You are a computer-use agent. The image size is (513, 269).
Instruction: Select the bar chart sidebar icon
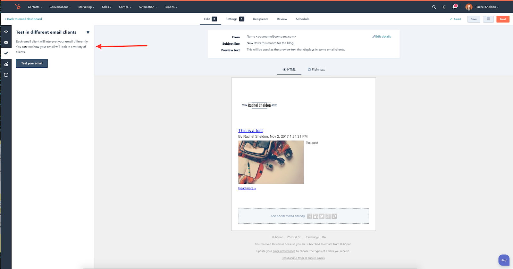tap(6, 64)
